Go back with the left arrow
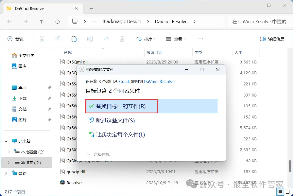This screenshot has width=293, height=196. coord(9,22)
